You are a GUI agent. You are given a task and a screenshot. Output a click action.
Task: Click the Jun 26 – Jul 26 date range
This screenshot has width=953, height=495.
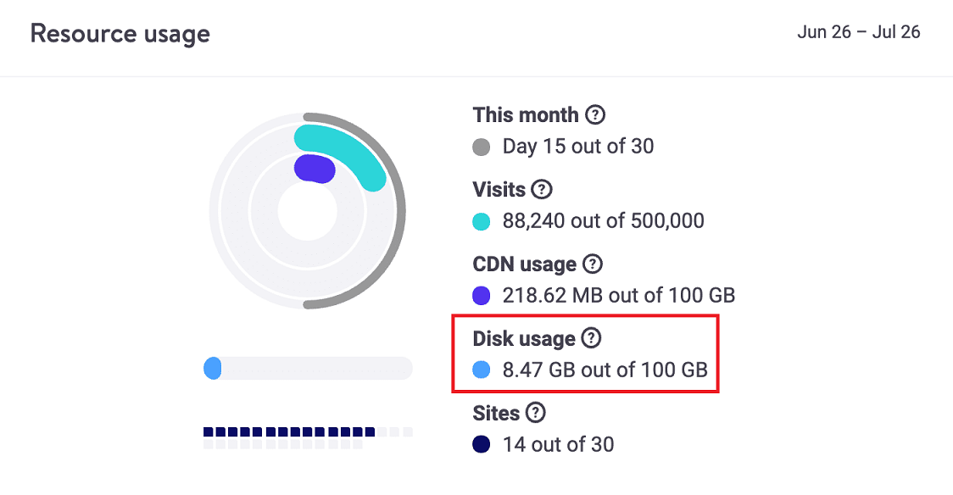[858, 33]
